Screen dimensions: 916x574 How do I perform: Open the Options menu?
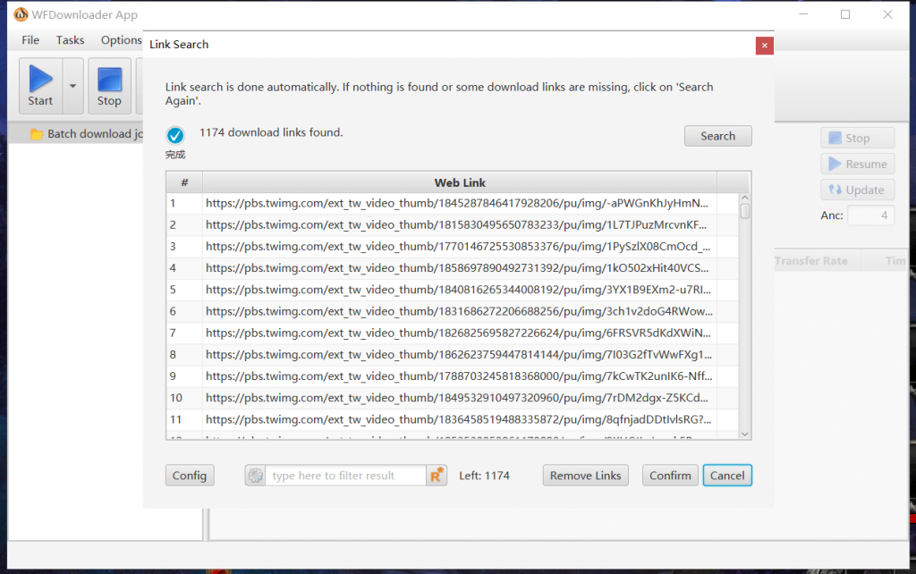coord(121,39)
